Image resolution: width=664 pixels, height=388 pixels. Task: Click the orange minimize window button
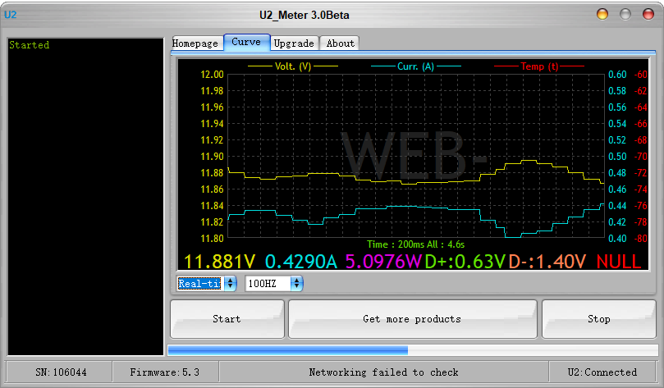602,15
